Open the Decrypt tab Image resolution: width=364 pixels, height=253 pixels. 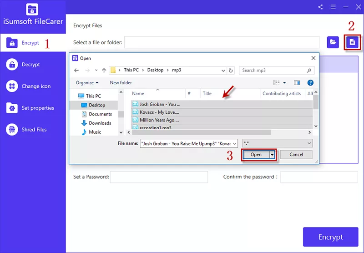coord(30,65)
